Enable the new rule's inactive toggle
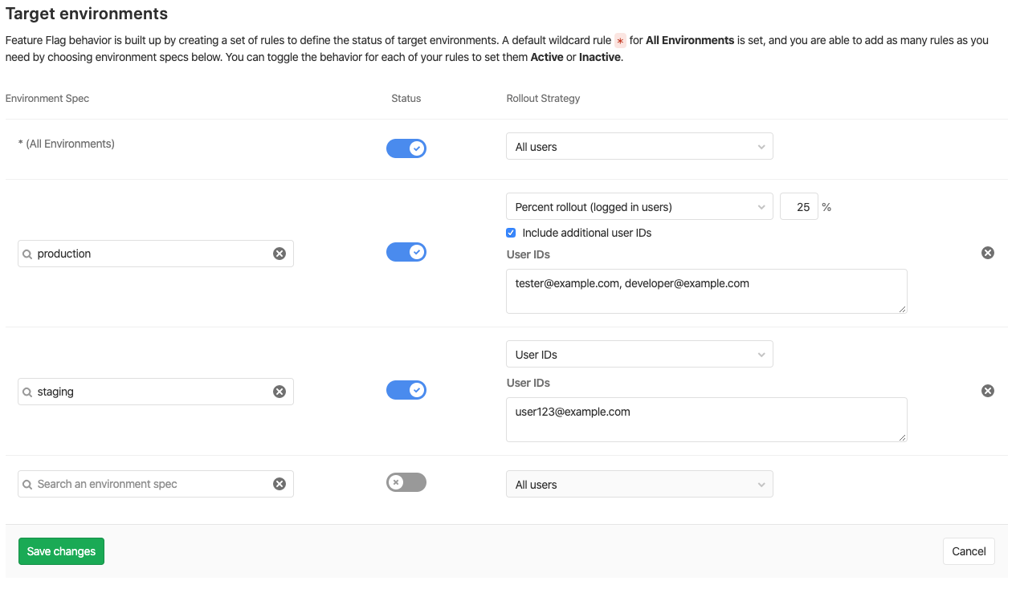 click(406, 482)
